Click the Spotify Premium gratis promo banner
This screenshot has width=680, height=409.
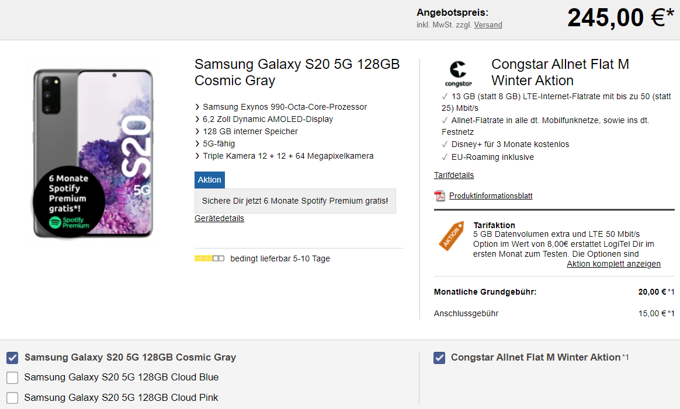(294, 201)
